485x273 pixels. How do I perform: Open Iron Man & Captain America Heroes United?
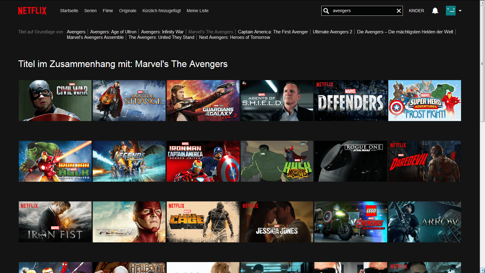(203, 161)
